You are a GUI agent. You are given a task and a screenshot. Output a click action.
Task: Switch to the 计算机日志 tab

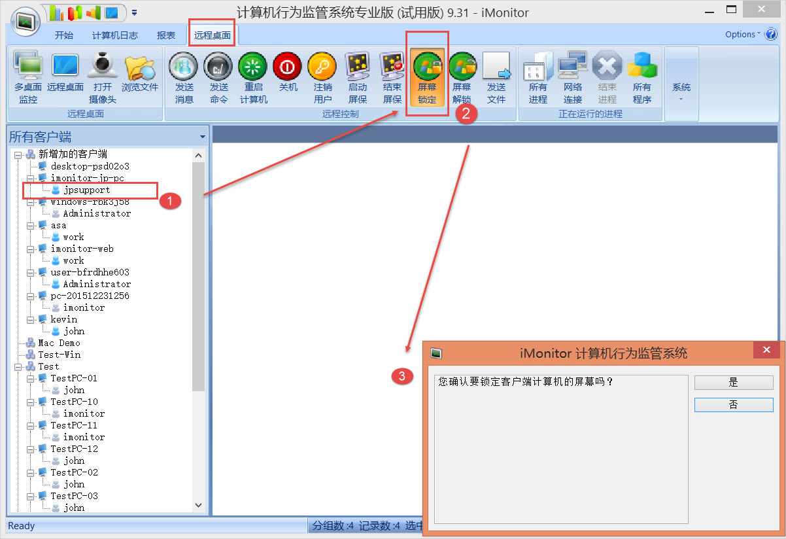(115, 35)
